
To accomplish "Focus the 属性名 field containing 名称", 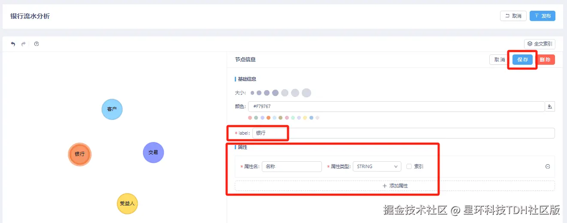I will coord(292,166).
